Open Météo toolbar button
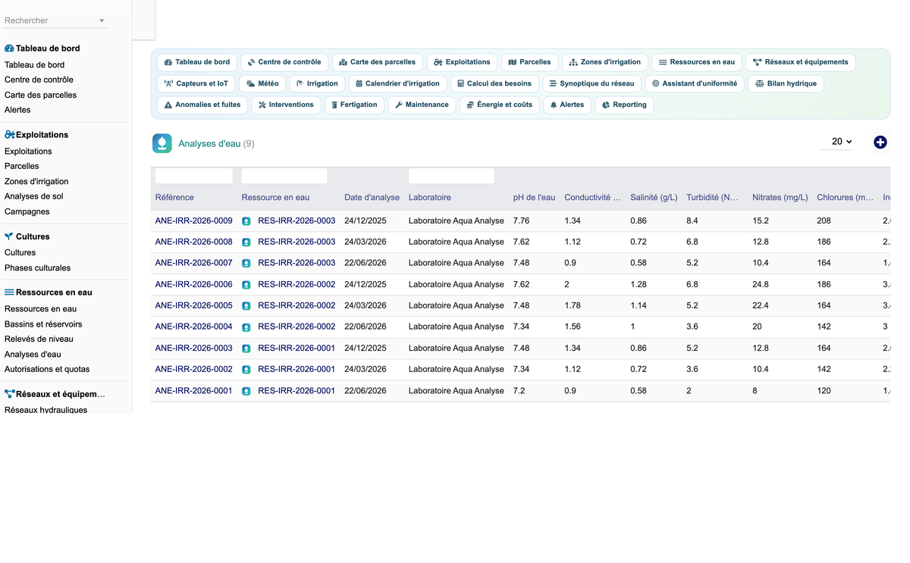Image resolution: width=910 pixels, height=563 pixels. point(262,83)
